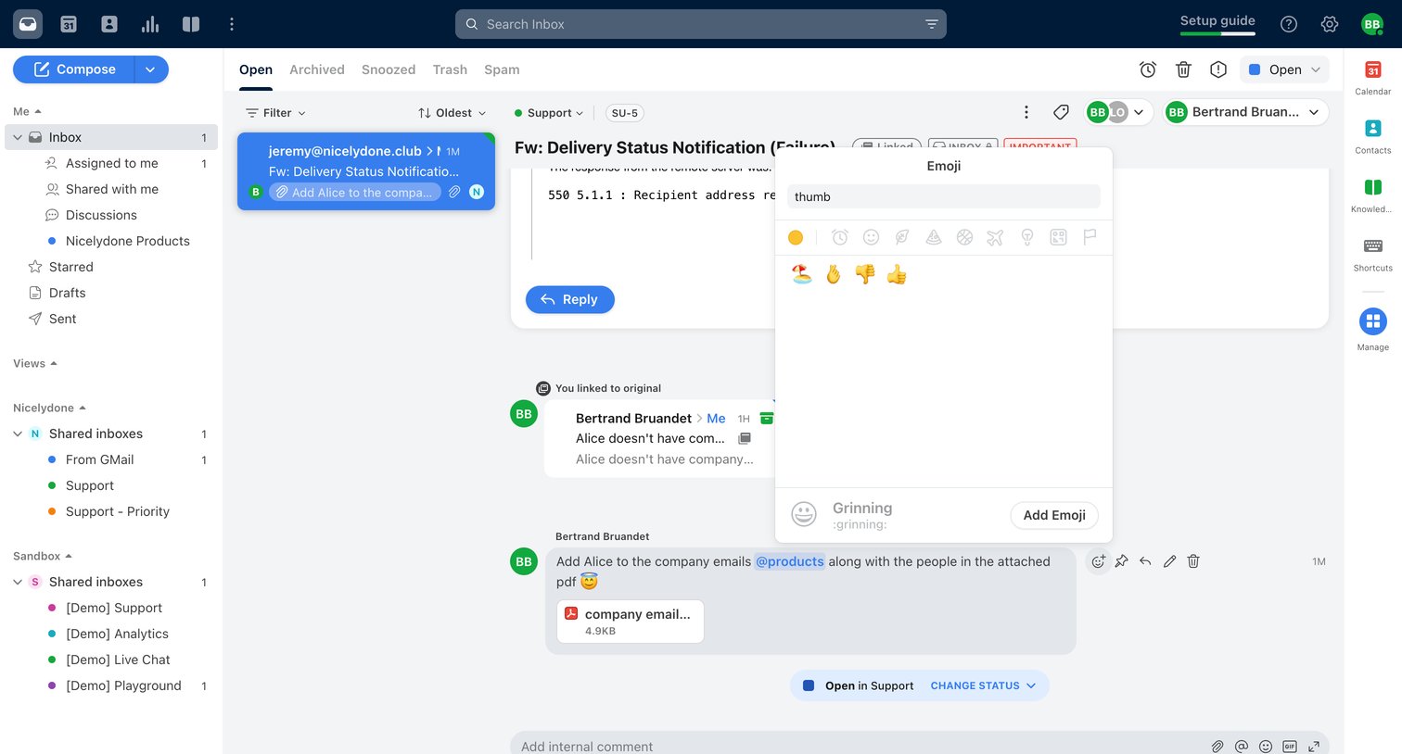The image size is (1402, 754).
Task: Select the thumbs down emoji
Action: (x=865, y=274)
